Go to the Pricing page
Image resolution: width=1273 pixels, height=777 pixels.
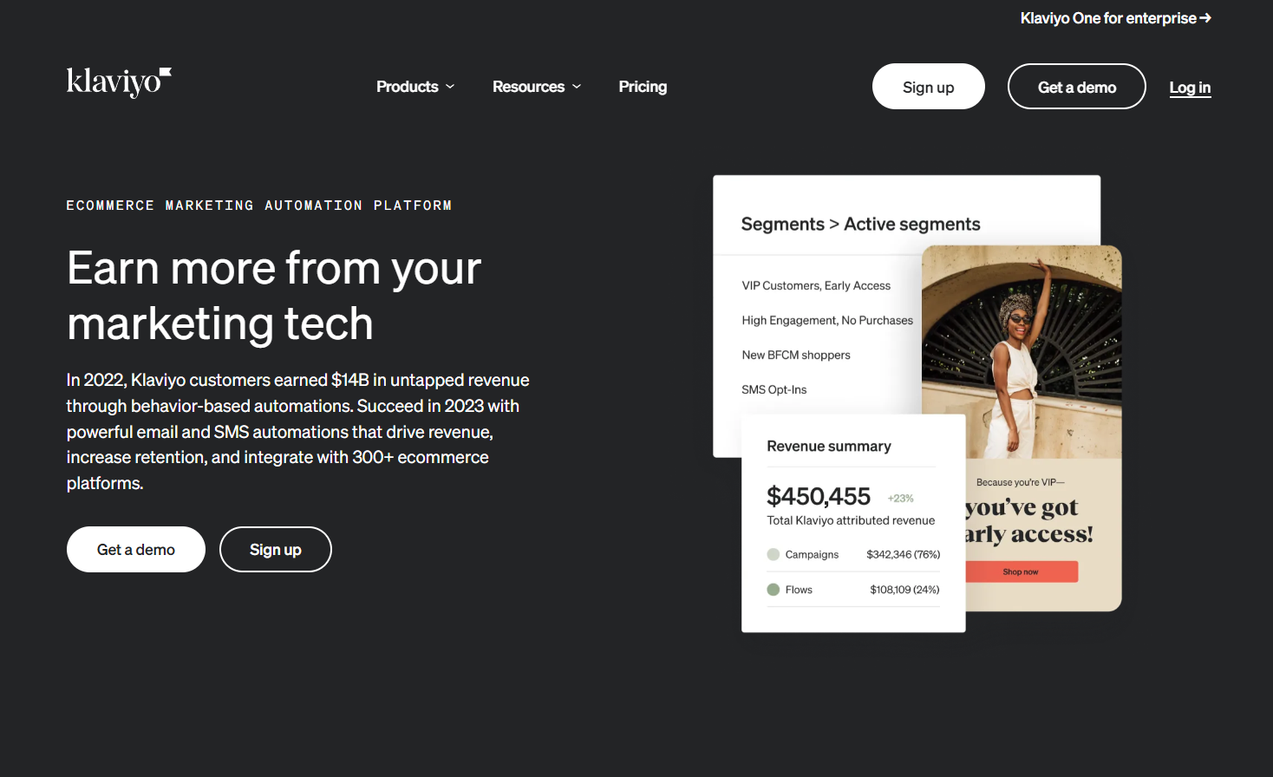click(x=643, y=87)
